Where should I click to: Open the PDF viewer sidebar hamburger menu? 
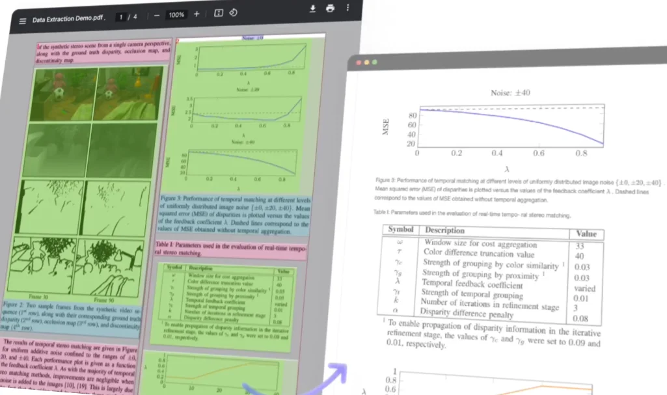(x=23, y=21)
